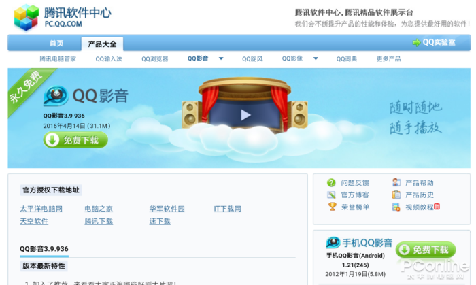Viewport: 476px width, 285px height.
Task: Click the 视频教程 film icon
Action: [396, 207]
